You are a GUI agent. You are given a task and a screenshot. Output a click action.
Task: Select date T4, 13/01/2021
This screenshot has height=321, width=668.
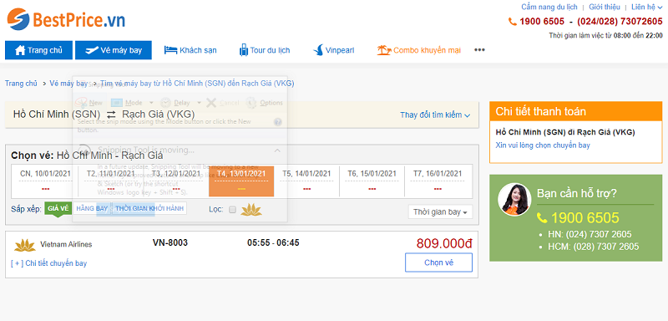coord(241,181)
